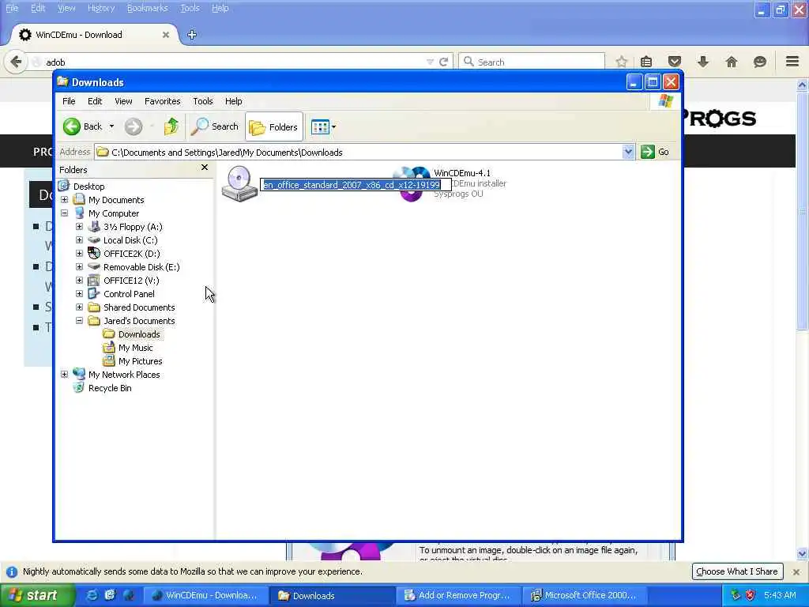
Task: Open the File menu in Downloads
Action: (69, 101)
